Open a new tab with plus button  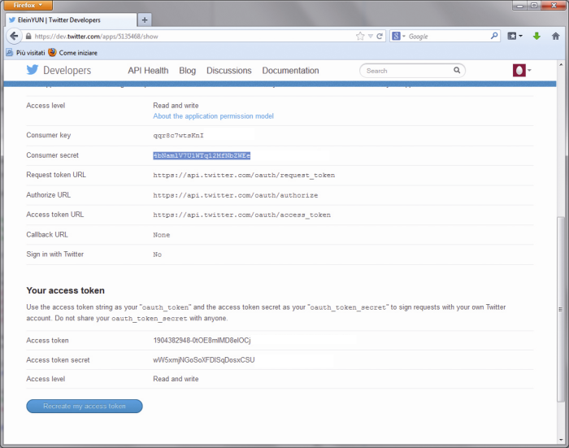pyautogui.click(x=146, y=20)
